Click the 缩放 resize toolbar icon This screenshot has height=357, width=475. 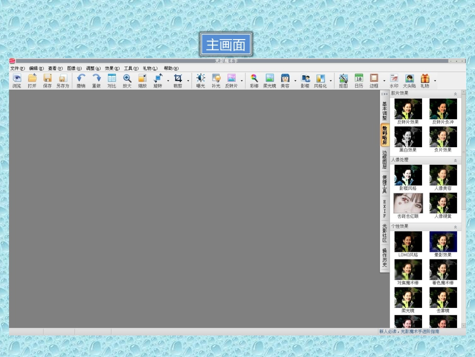(142, 81)
